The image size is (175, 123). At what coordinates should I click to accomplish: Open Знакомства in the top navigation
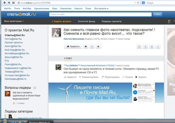coord(66,8)
